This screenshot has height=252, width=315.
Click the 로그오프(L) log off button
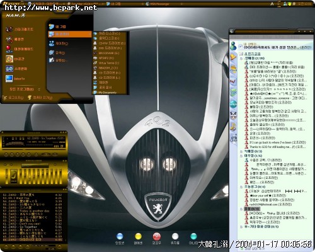pyautogui.click(x=13, y=98)
